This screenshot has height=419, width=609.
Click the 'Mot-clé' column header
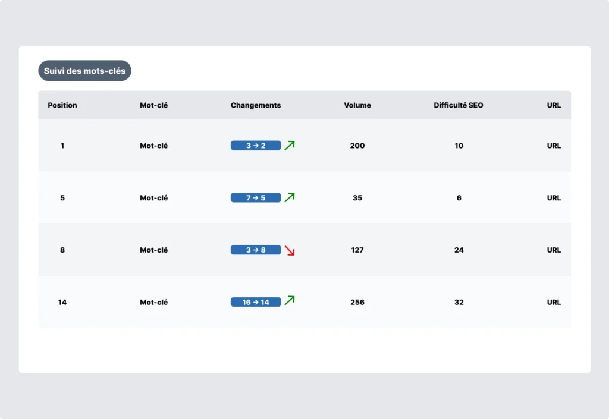click(153, 105)
